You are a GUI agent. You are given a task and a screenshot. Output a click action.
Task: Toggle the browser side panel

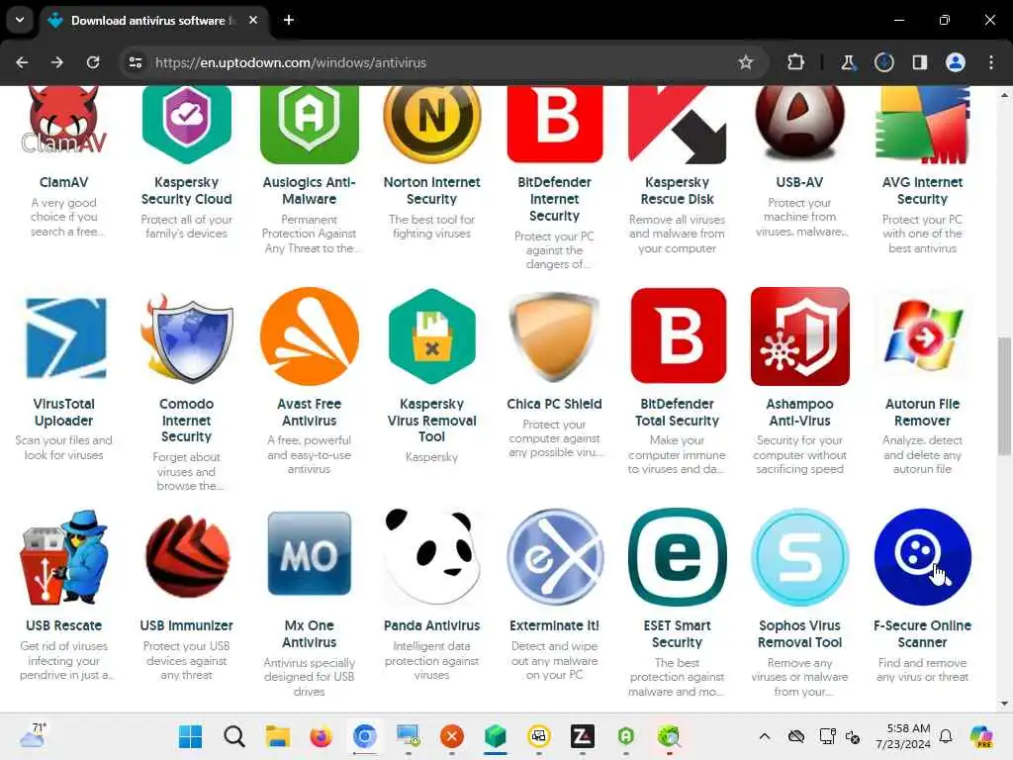(x=919, y=62)
